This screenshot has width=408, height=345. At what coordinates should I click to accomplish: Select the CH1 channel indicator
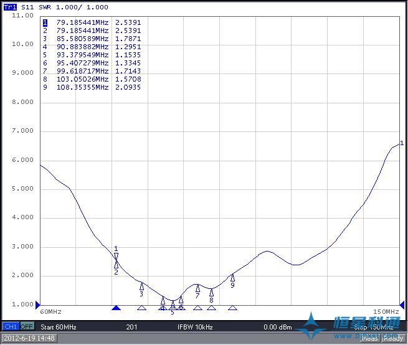tap(11, 326)
